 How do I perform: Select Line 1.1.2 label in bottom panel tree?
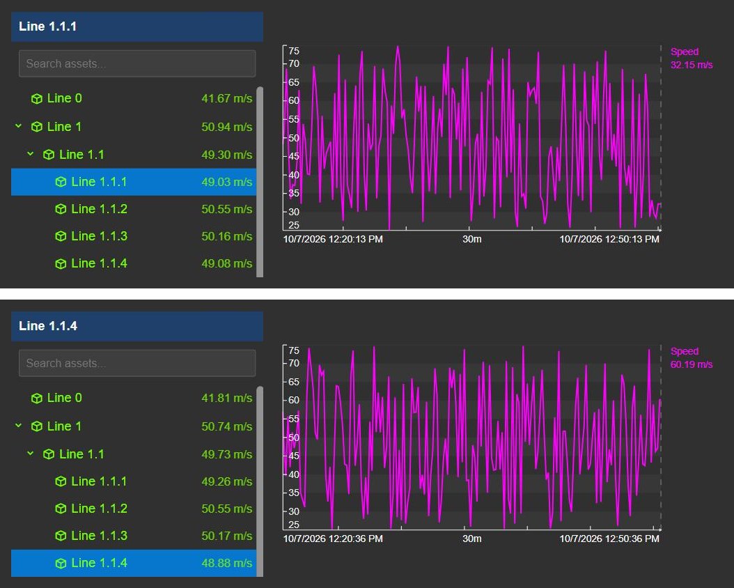100,509
